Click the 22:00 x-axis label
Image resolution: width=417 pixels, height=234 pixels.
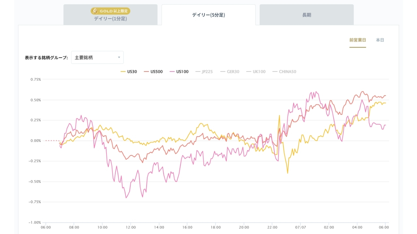pyautogui.click(x=272, y=227)
